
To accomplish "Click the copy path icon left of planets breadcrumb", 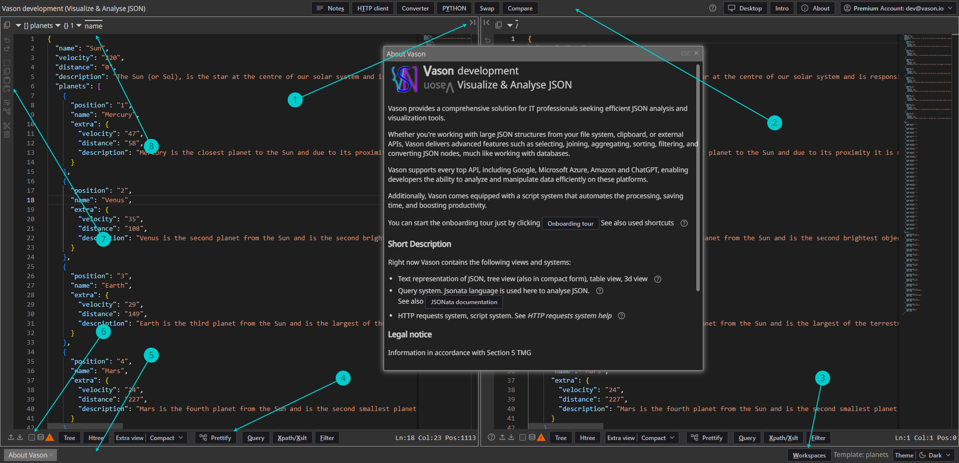I will (x=7, y=25).
